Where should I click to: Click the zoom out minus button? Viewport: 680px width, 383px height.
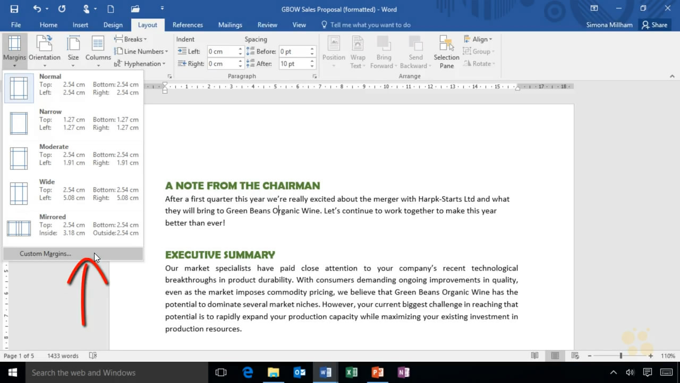click(589, 356)
